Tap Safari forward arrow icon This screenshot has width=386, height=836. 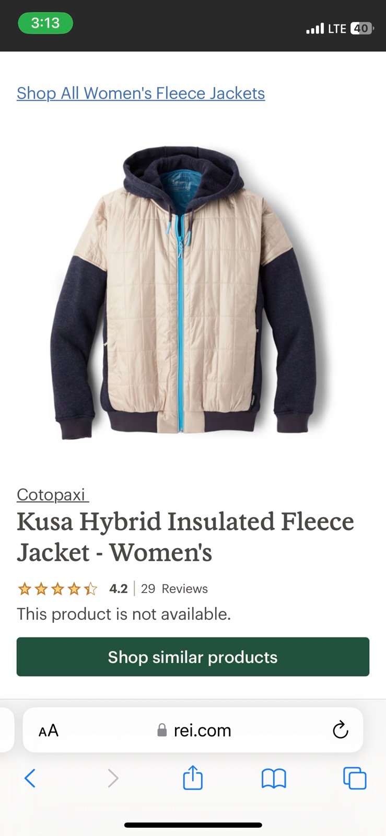coord(113,778)
